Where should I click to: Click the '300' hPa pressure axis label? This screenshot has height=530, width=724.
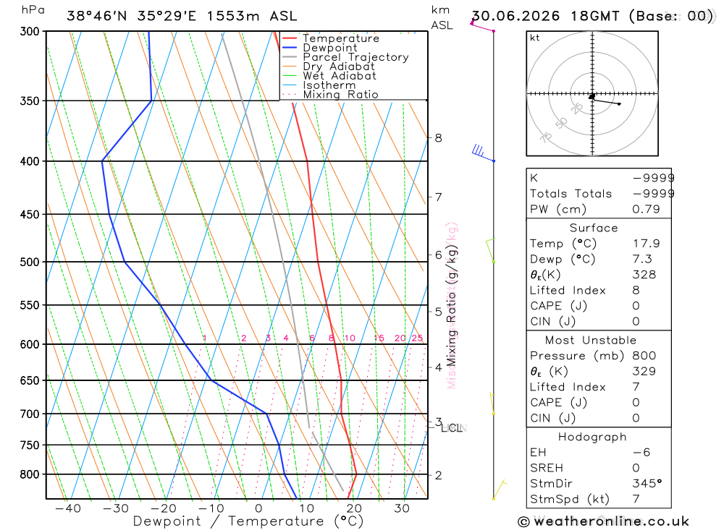coord(30,31)
